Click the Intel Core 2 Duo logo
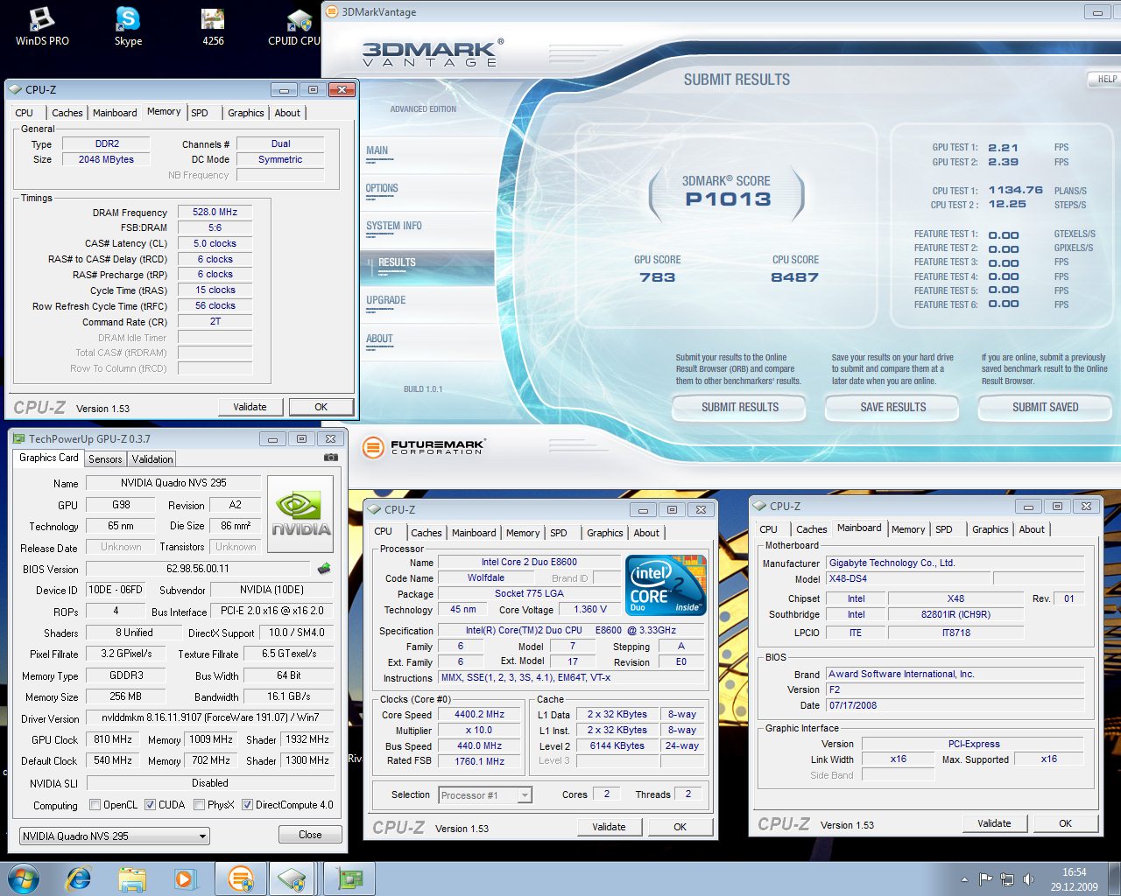The width and height of the screenshot is (1121, 896). pos(666,584)
